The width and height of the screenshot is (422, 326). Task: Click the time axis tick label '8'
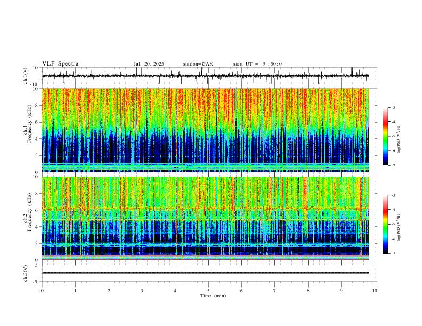pos(308,291)
